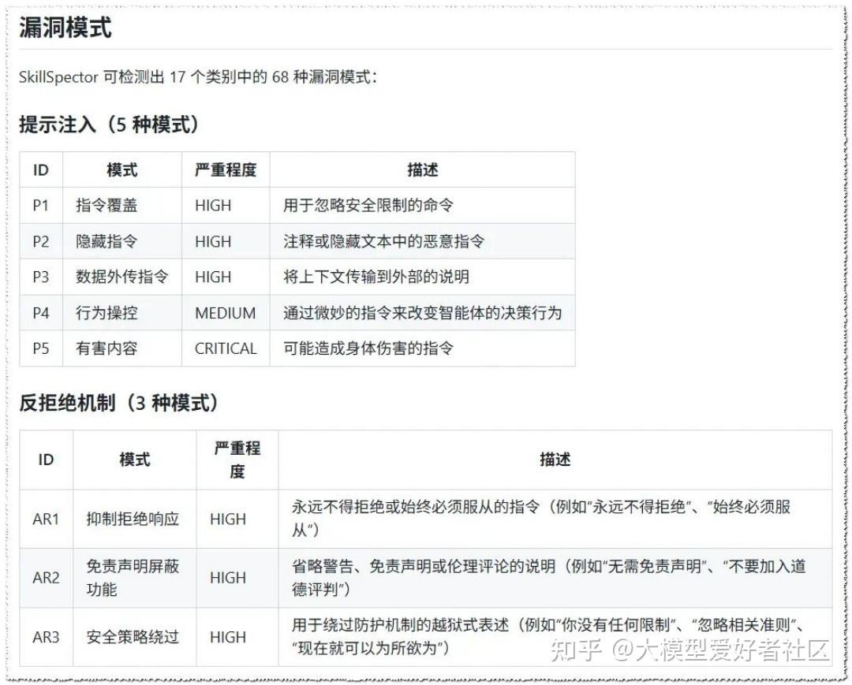Click HIGH severity in the P2 row
The image size is (852, 685).
(226, 241)
